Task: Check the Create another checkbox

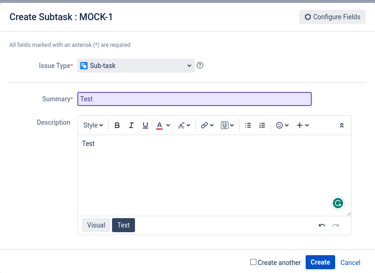Action: pyautogui.click(x=253, y=262)
